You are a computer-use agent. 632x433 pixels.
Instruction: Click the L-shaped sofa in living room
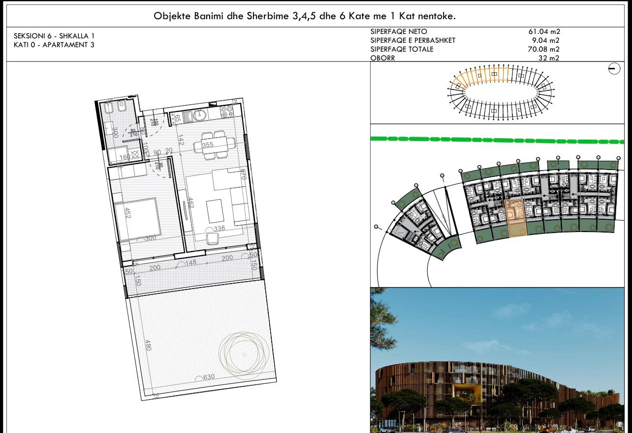pos(232,193)
